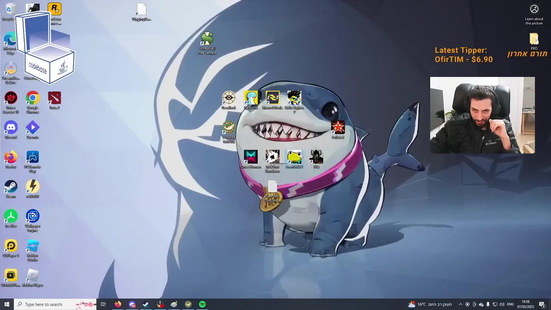Screen dimensions: 551x310
Task: Click the Latest Tipper OfirTIM text
Action: pos(463,55)
